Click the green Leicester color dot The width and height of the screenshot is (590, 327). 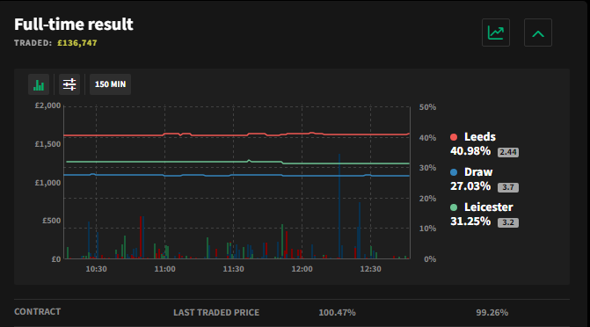click(454, 207)
